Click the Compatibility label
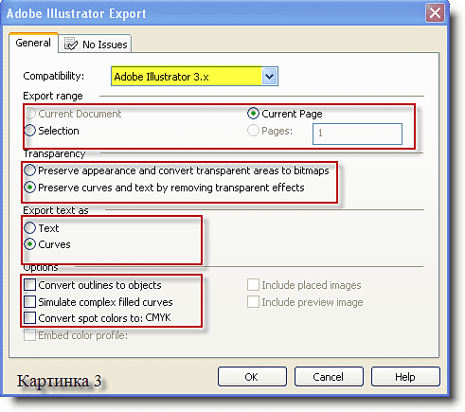This screenshot has width=465, height=412. [54, 76]
